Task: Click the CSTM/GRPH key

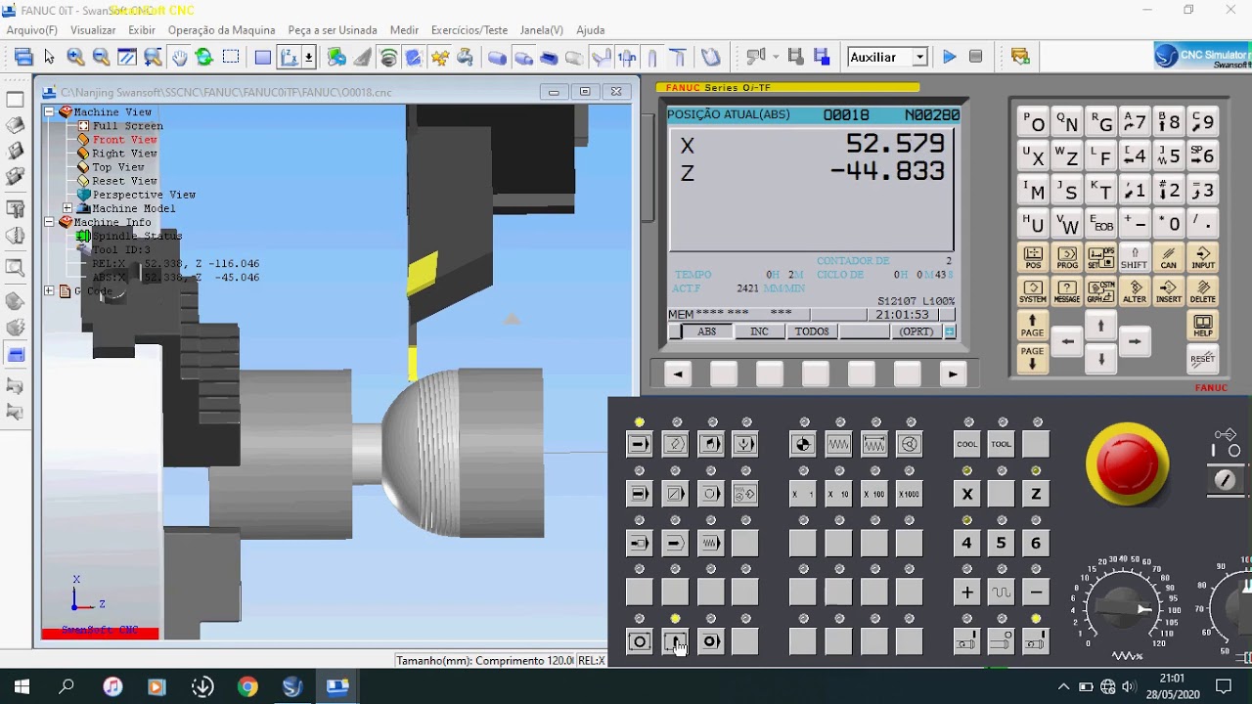Action: tap(1100, 292)
